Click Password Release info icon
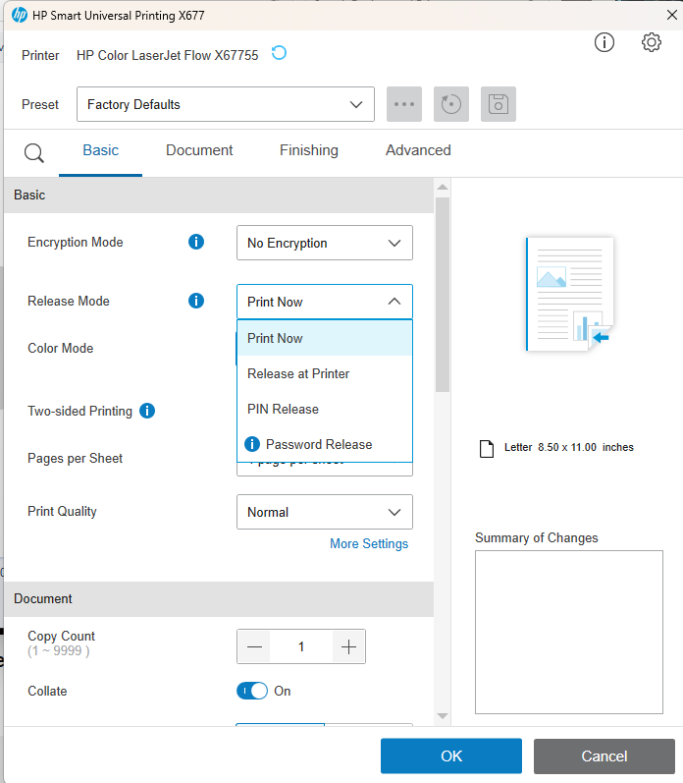683x783 pixels. click(x=252, y=444)
